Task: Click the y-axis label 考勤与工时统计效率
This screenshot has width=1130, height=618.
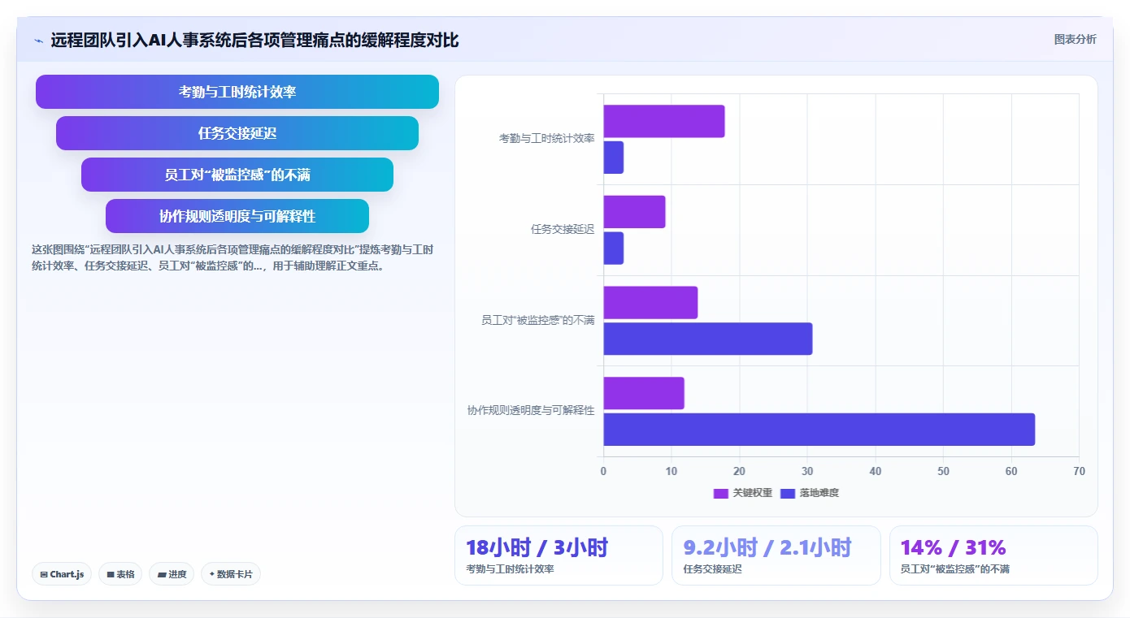Action: (546, 139)
